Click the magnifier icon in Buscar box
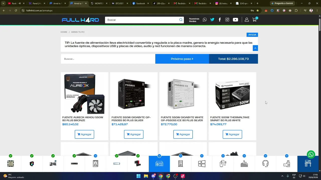 (x=181, y=20)
